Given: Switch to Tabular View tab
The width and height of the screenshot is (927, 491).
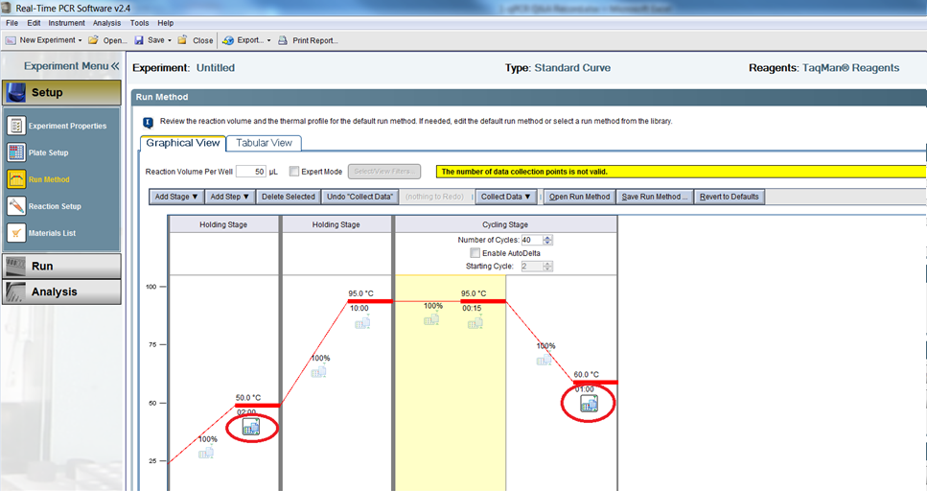Looking at the screenshot, I should [x=264, y=143].
